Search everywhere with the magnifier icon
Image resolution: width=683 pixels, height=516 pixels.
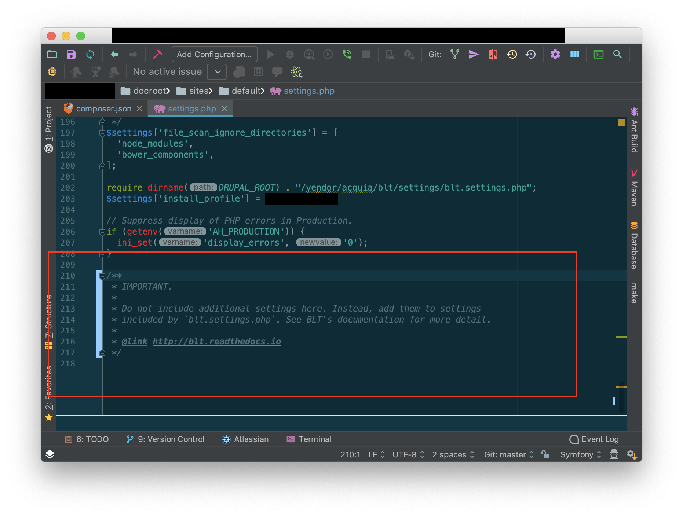[618, 55]
